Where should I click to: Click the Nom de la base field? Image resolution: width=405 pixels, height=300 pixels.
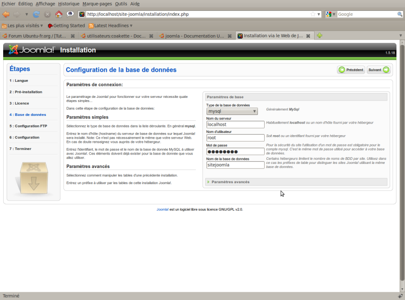(235, 165)
